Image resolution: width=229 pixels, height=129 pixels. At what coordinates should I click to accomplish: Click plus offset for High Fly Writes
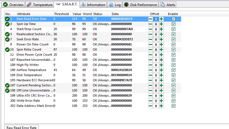161,65
